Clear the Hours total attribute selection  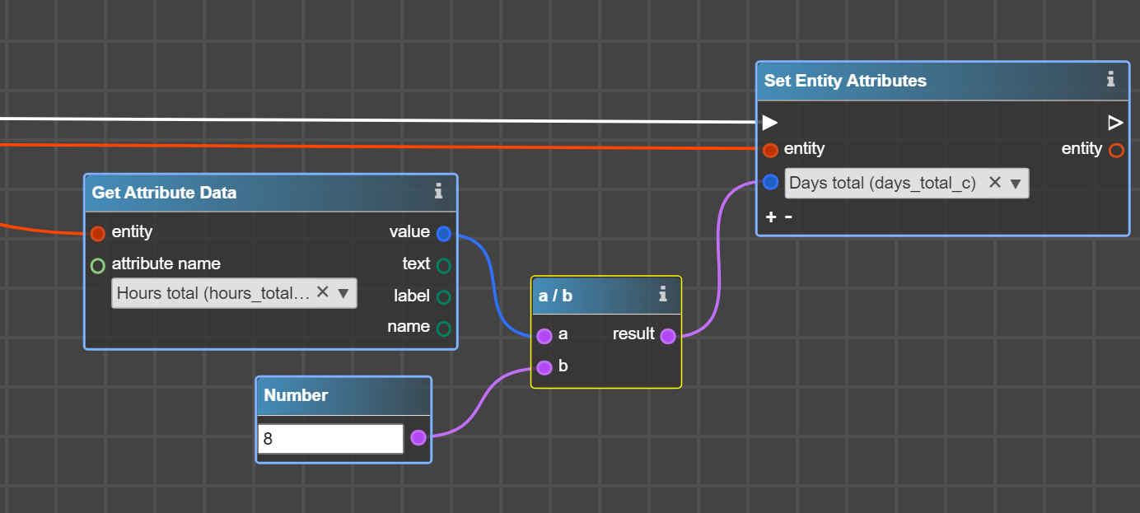pyautogui.click(x=323, y=292)
